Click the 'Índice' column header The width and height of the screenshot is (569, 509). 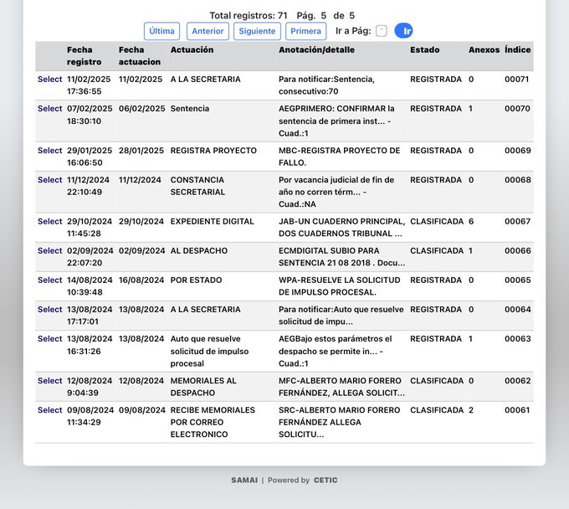517,49
